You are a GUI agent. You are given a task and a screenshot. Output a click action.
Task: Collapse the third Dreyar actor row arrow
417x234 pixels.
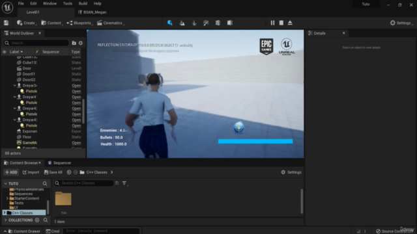pos(15,109)
